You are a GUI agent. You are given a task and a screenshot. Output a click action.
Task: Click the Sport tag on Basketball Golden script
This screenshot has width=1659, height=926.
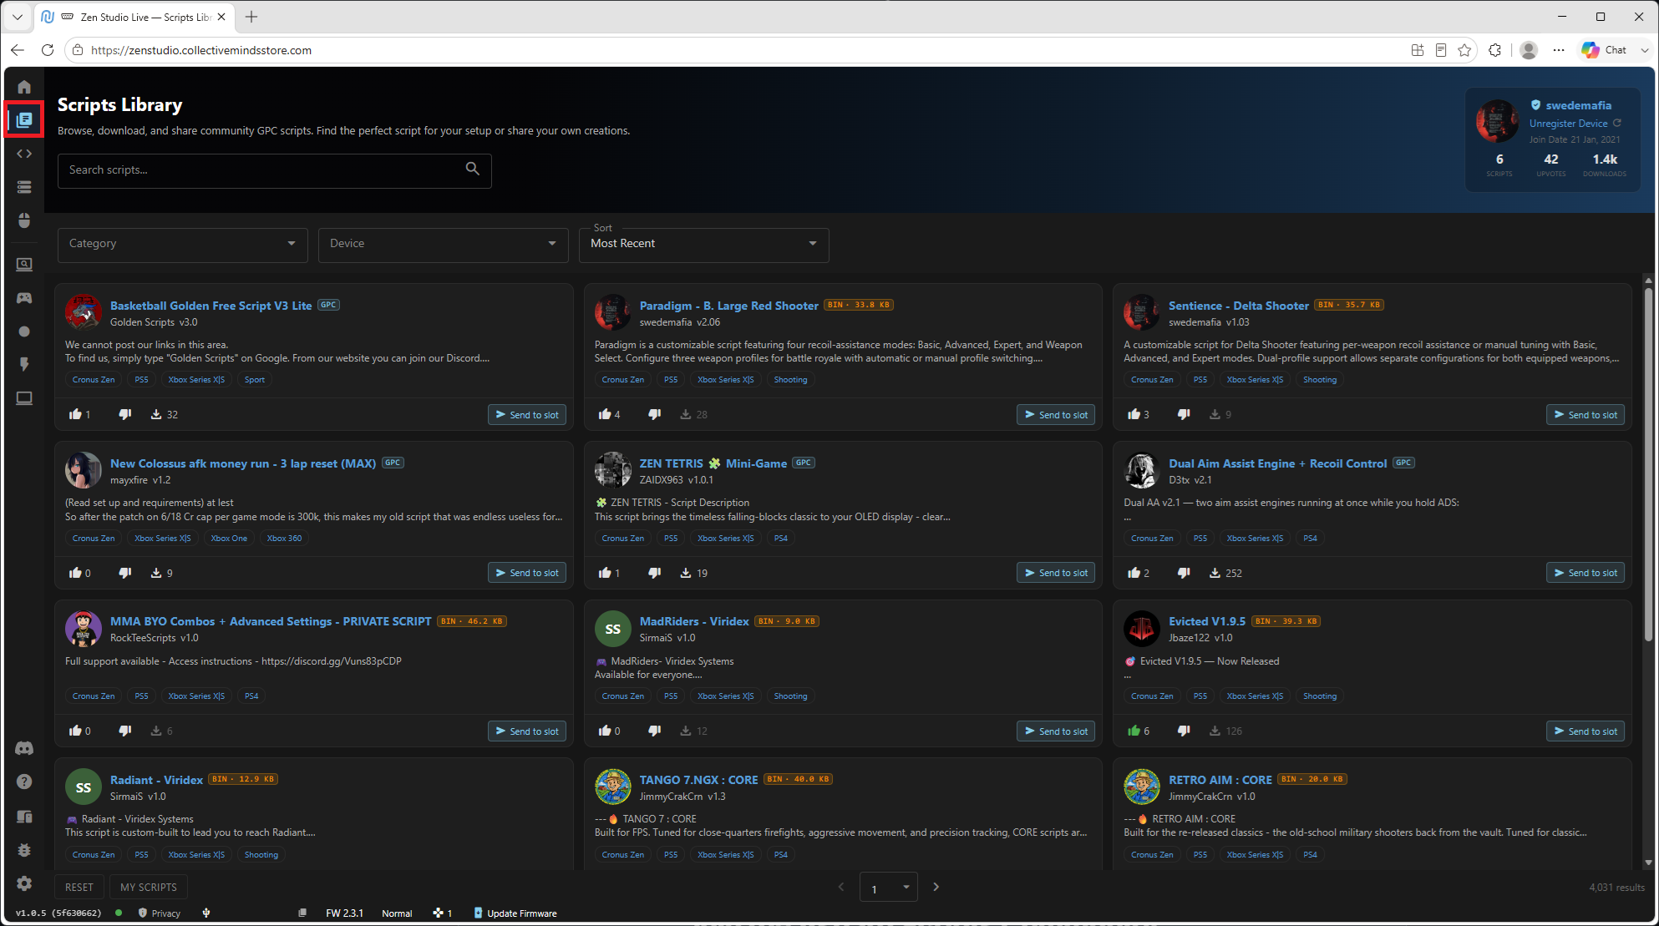254,380
